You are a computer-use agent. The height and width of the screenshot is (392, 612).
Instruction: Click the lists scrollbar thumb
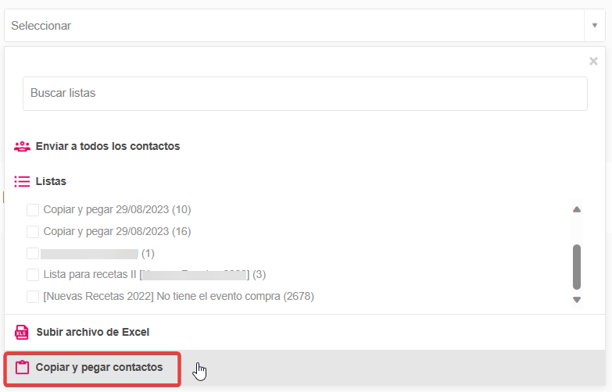tap(577, 266)
